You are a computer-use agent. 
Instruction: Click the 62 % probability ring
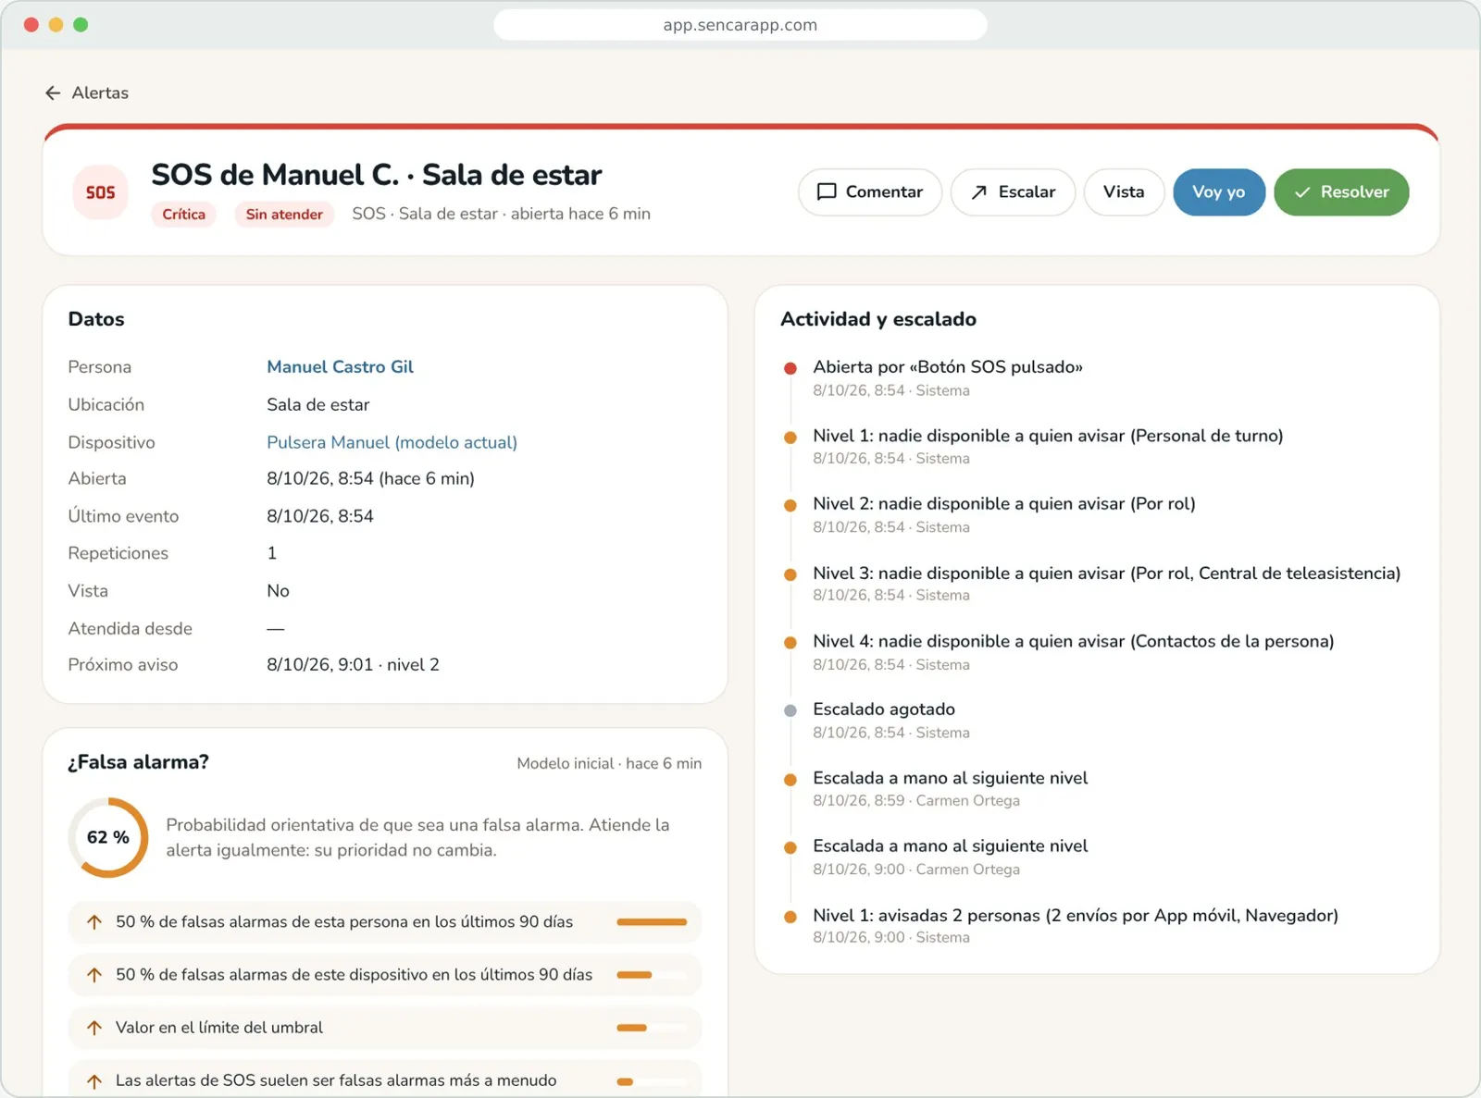tap(108, 837)
